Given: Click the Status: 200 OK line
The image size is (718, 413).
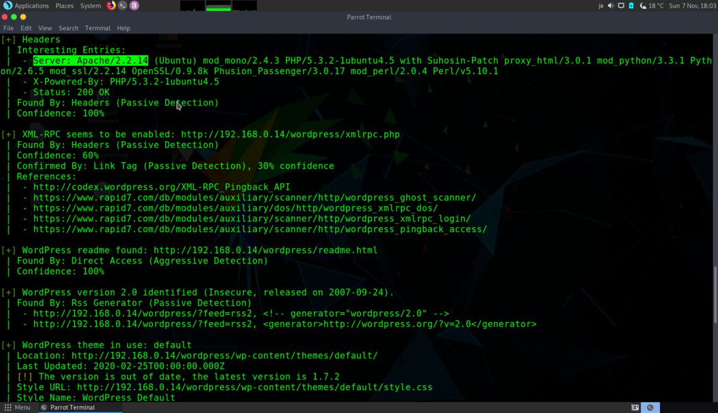Looking at the screenshot, I should pyautogui.click(x=71, y=92).
